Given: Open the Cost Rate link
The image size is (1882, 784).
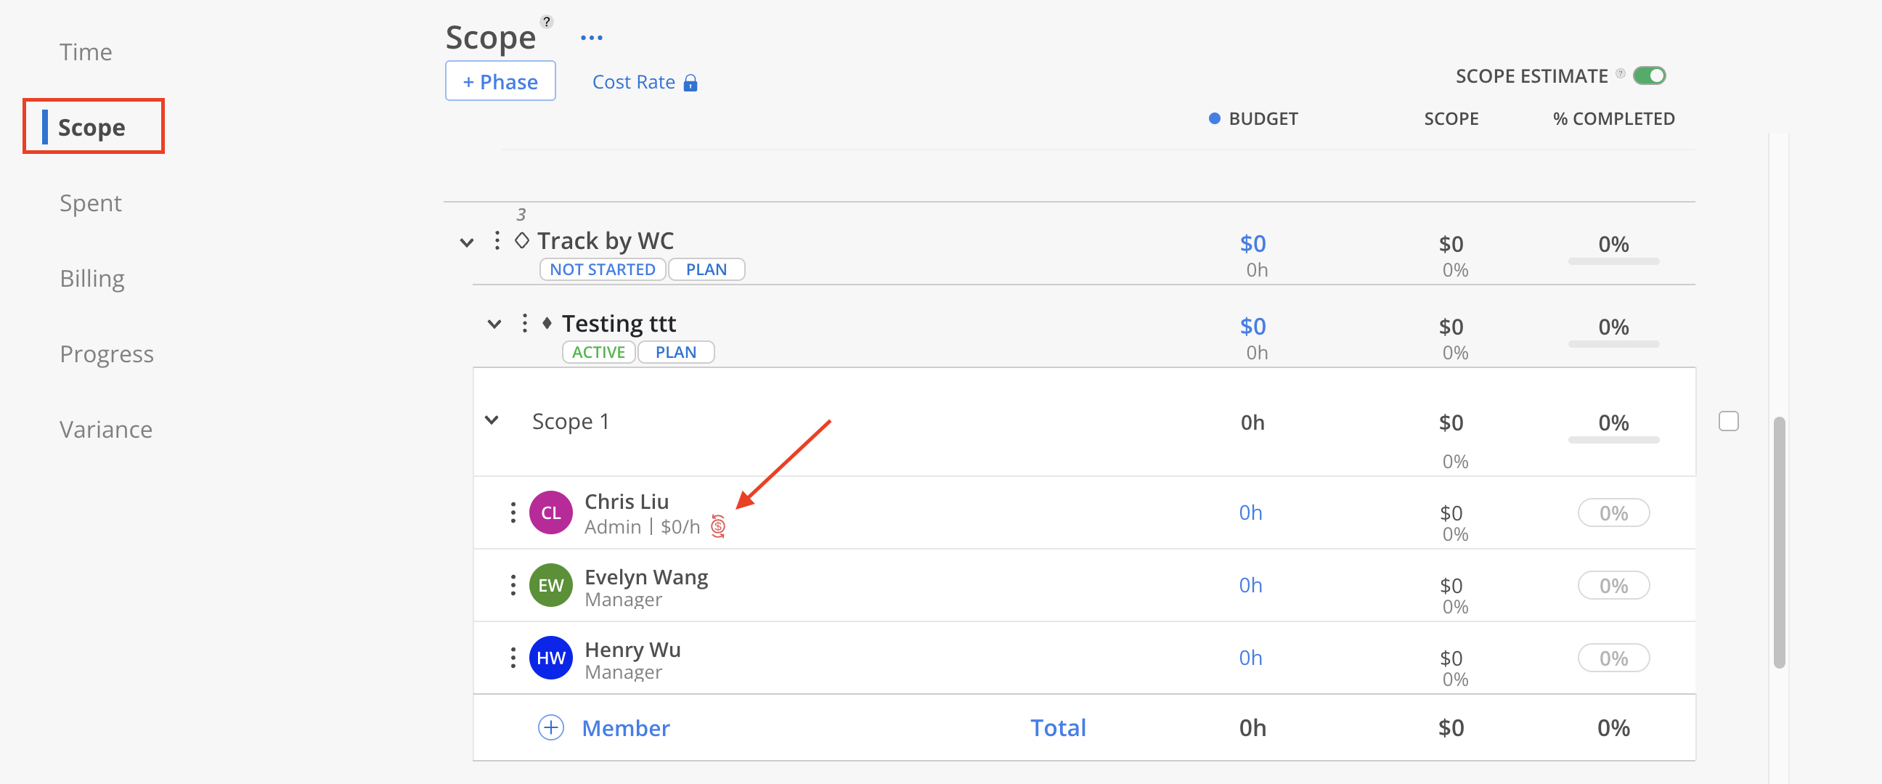Looking at the screenshot, I should click(632, 82).
